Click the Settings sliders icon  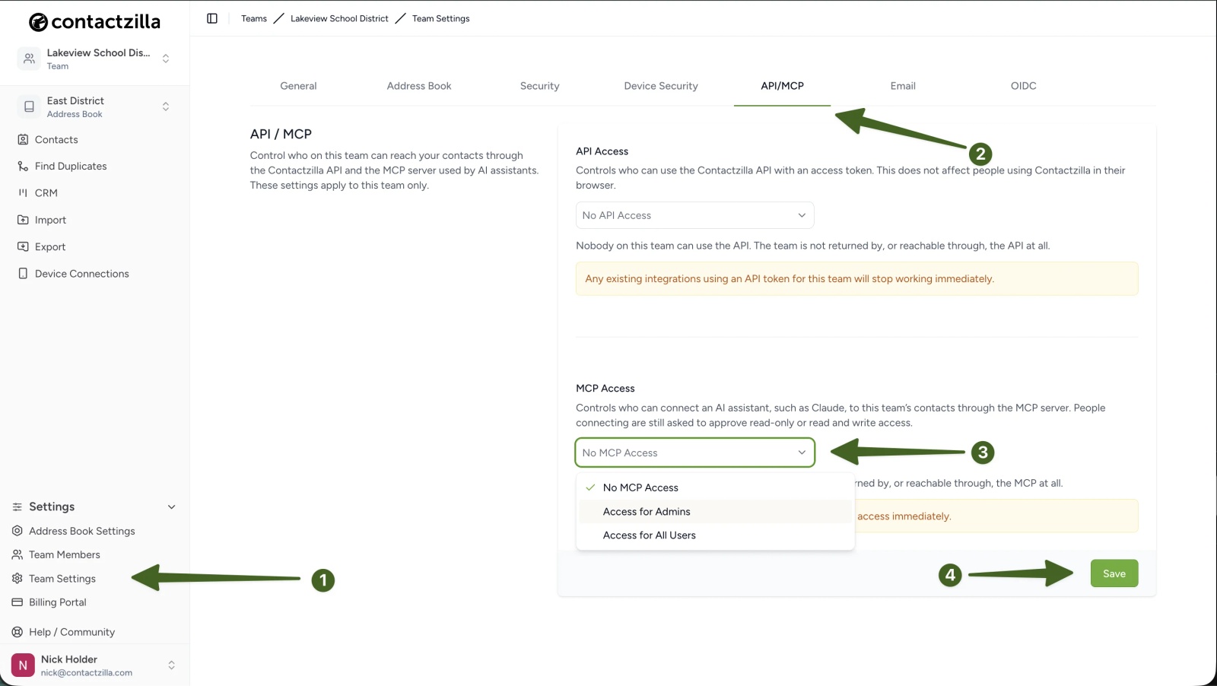[x=17, y=507]
